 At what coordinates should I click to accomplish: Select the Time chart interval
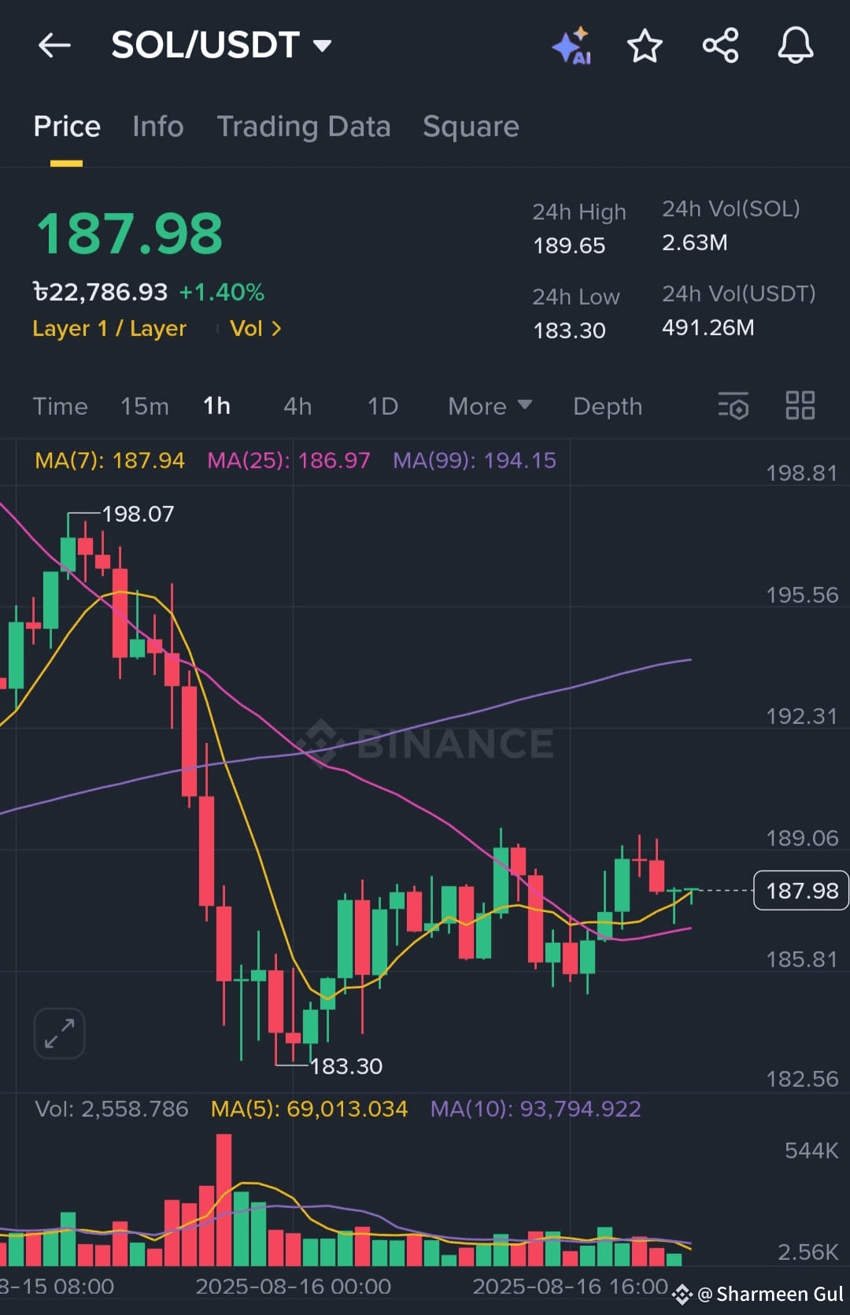coord(60,406)
